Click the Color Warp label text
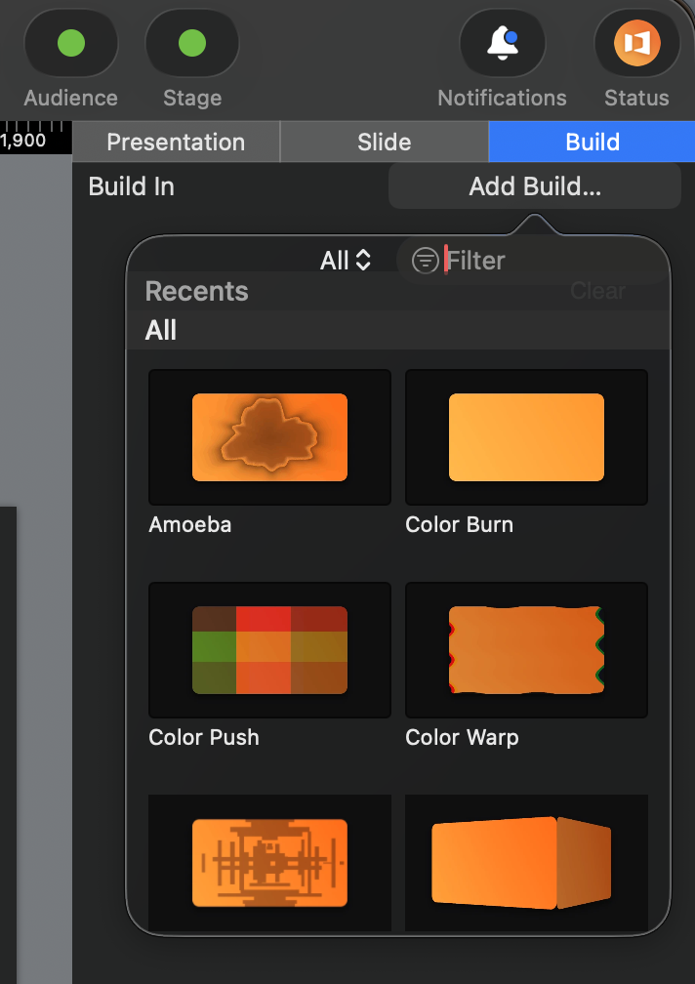The width and height of the screenshot is (695, 984). pos(462,737)
